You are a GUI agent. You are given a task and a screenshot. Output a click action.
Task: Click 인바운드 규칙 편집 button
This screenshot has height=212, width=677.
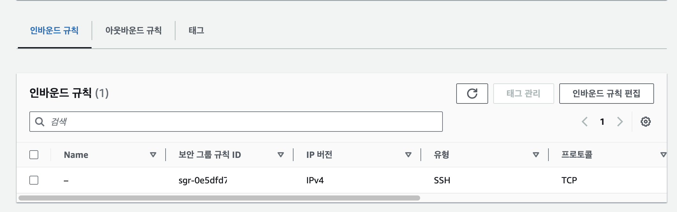pos(606,94)
